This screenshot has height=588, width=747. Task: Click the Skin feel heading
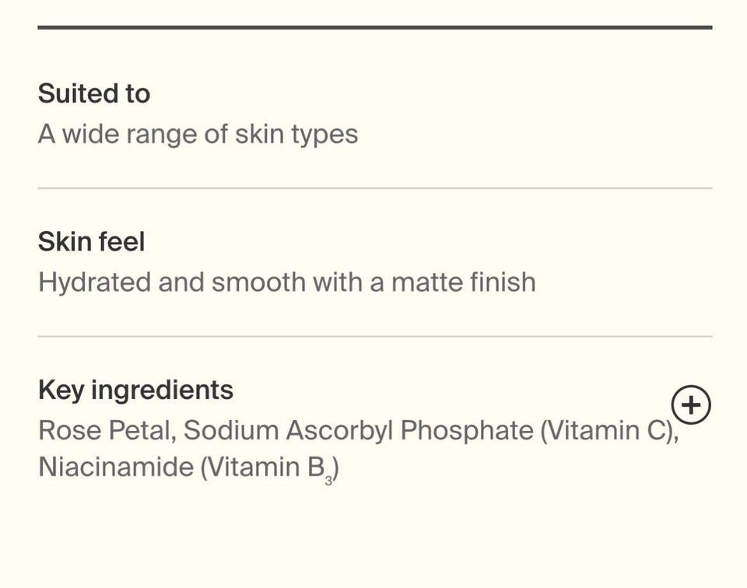pyautogui.click(x=91, y=242)
